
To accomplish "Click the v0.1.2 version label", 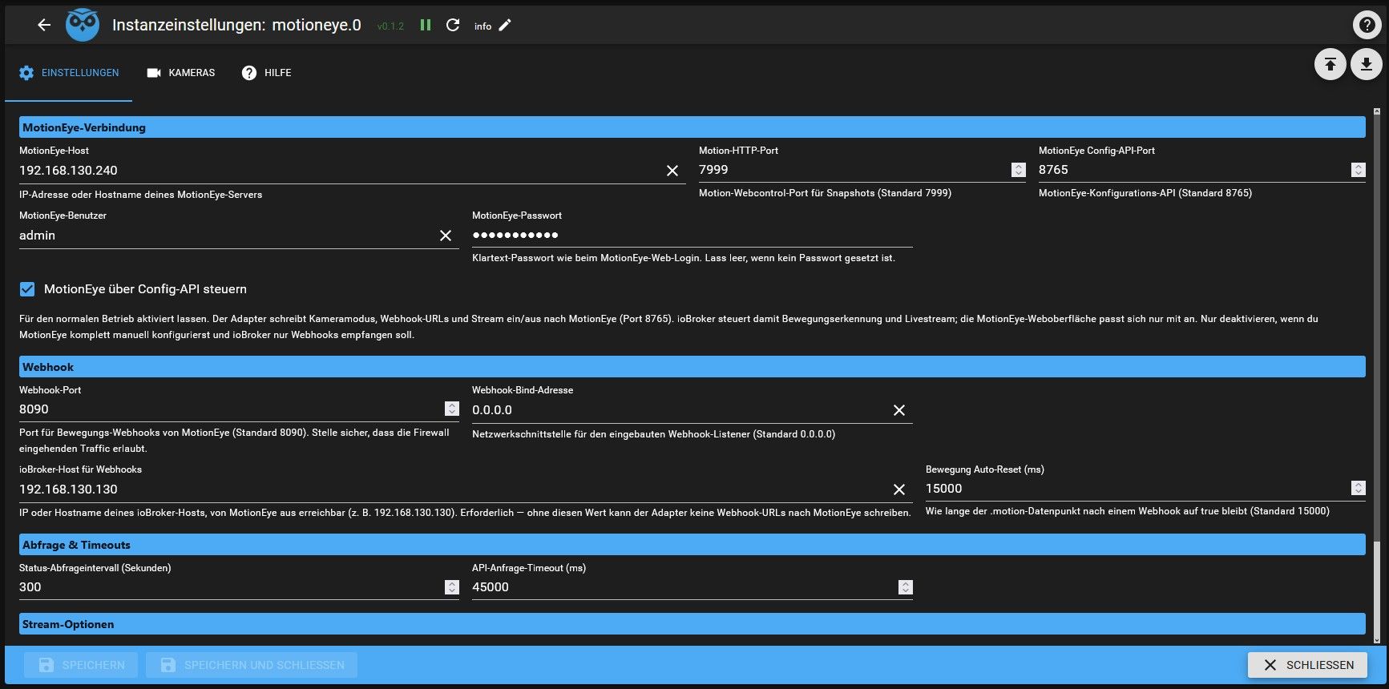I will (x=390, y=26).
